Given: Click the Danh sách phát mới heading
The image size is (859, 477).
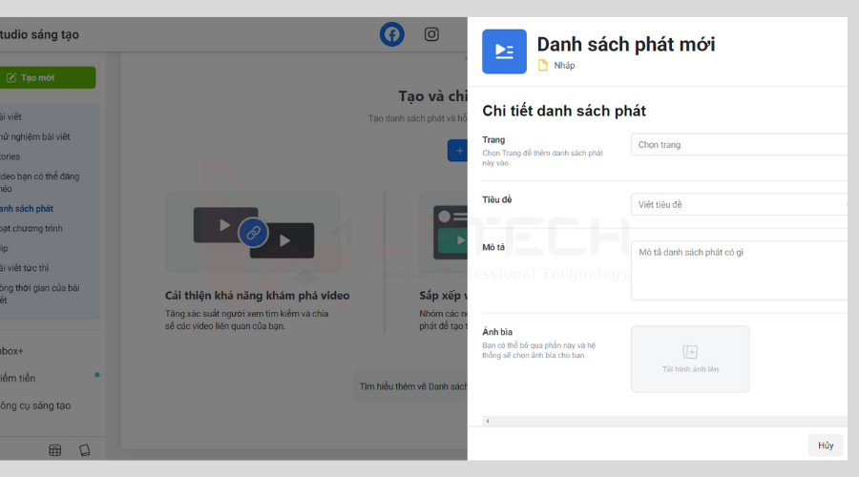Looking at the screenshot, I should tap(626, 44).
